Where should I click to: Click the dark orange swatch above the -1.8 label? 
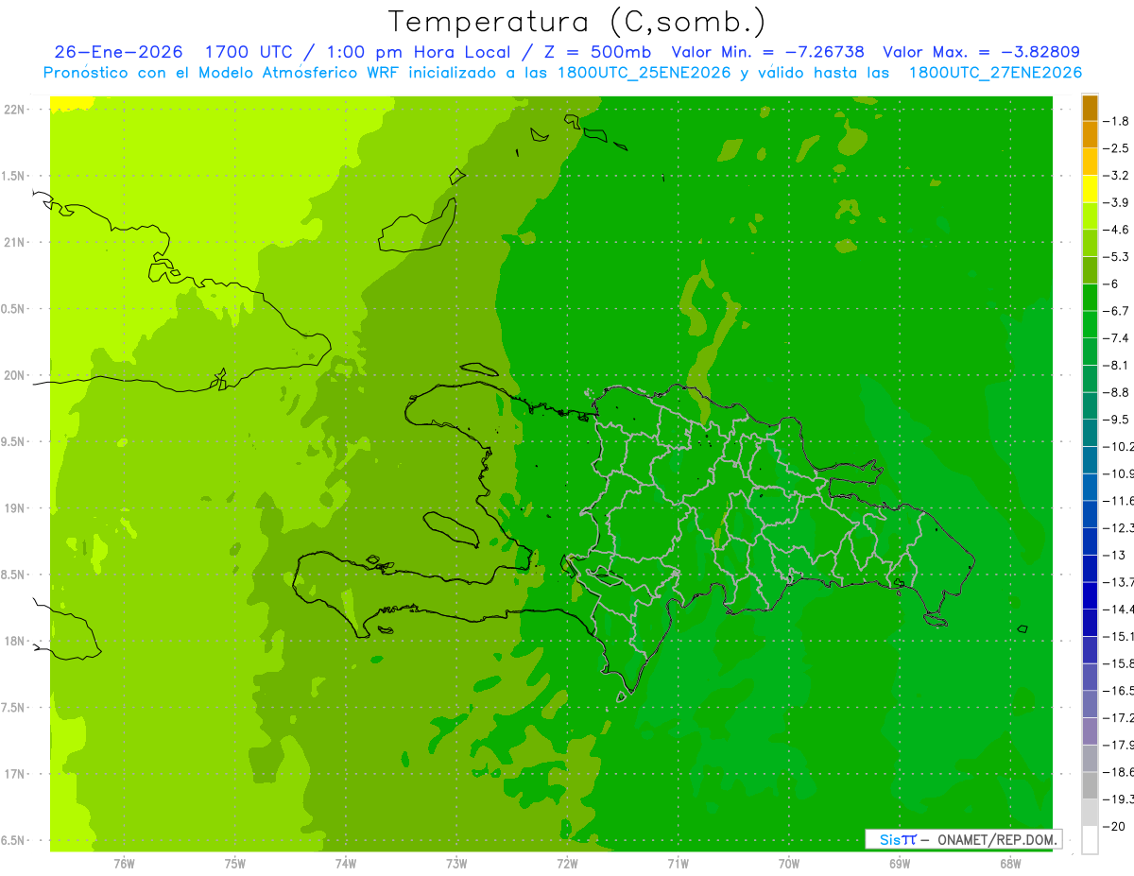click(x=1090, y=108)
